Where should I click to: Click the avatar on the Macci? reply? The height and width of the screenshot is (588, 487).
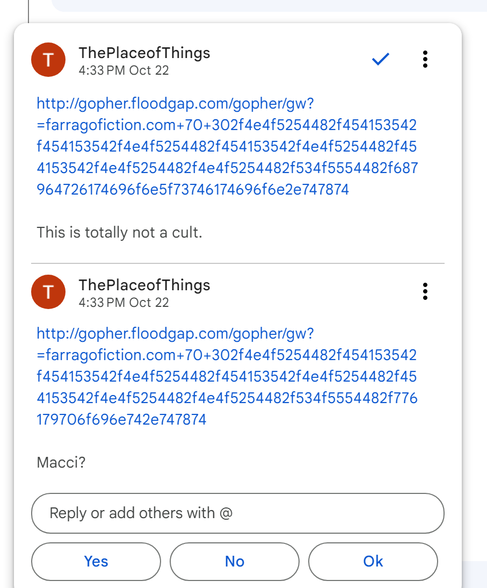tap(48, 292)
